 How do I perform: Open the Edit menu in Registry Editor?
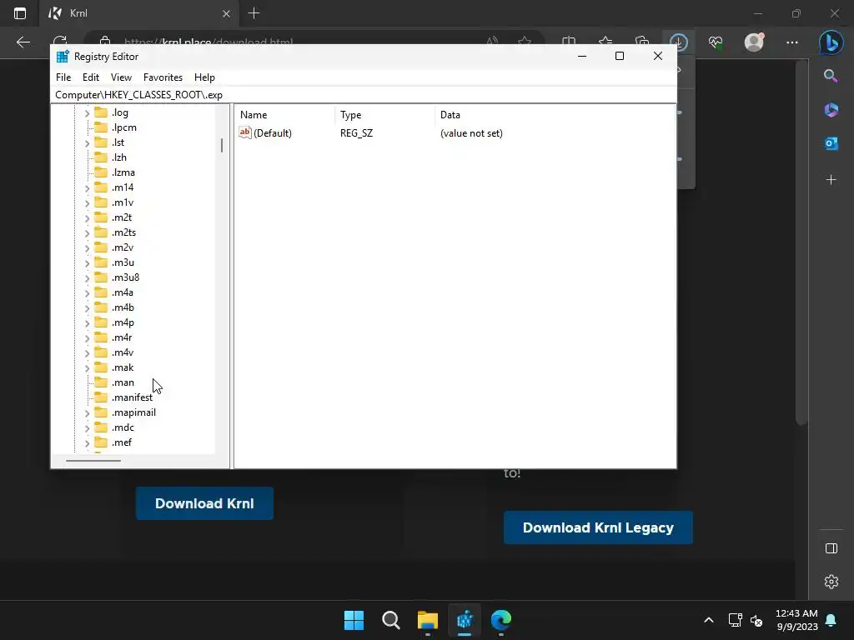tap(90, 77)
